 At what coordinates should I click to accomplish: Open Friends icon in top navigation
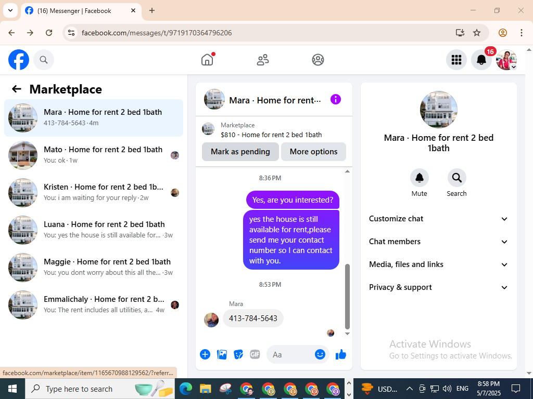262,60
